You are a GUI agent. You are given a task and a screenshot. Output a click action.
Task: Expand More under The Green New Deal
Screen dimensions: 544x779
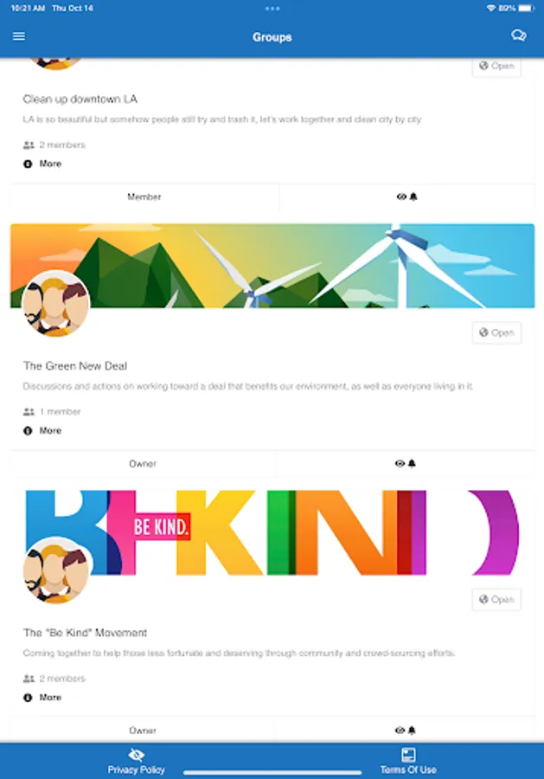point(42,431)
